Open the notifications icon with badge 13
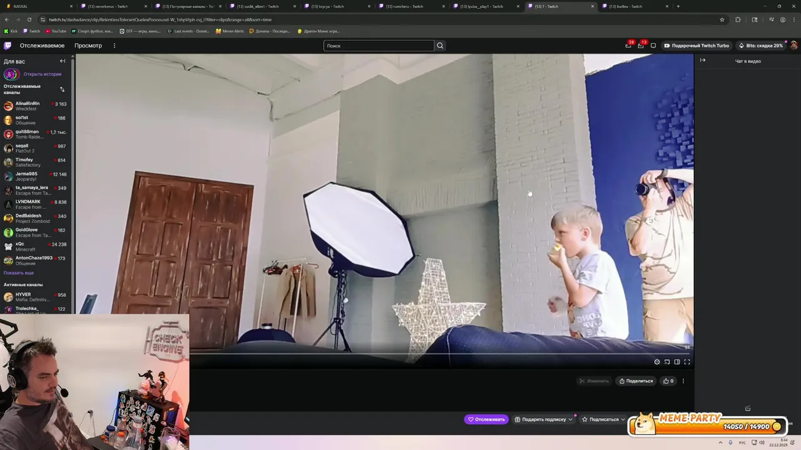The image size is (801, 450). (641, 46)
